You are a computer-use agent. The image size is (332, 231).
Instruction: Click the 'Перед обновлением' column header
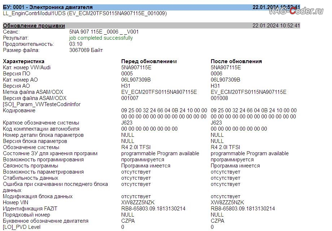pos(149,61)
